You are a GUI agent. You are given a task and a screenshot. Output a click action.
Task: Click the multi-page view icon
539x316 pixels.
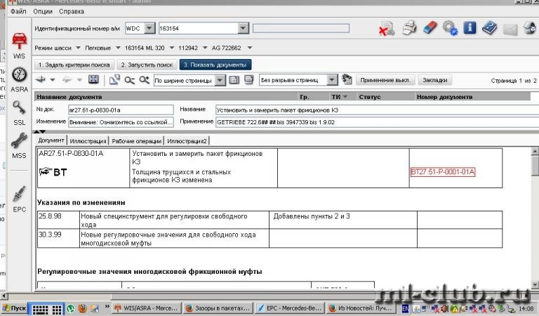click(248, 80)
